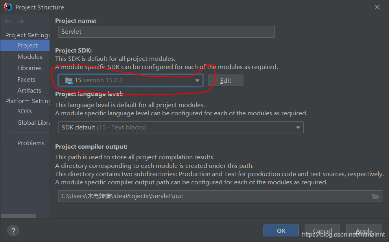
Task: Click the sidebar horizontal scrollbar
Action: (x=18, y=216)
